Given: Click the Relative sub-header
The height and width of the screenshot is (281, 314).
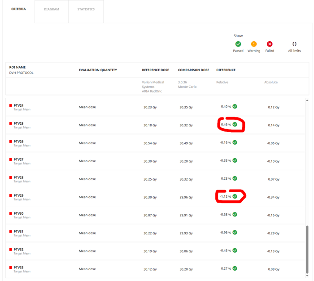Looking at the screenshot, I should (x=222, y=82).
